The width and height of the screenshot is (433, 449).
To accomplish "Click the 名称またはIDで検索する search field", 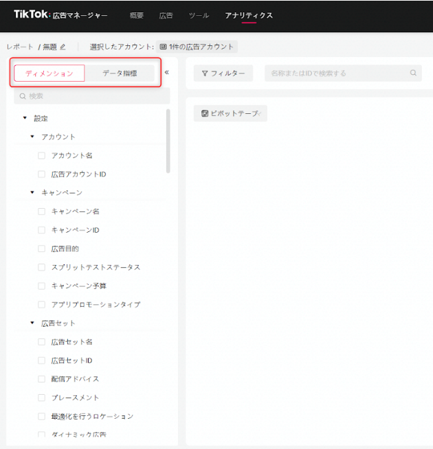I will [x=337, y=73].
